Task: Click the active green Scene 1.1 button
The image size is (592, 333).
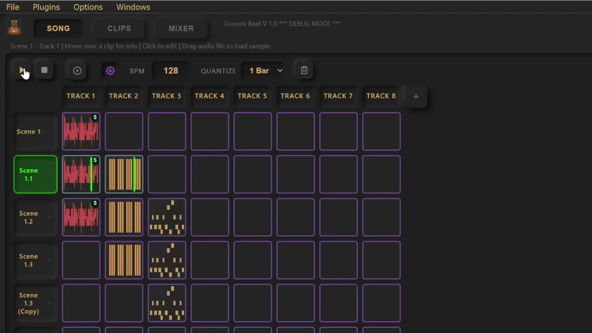Action: [x=36, y=174]
